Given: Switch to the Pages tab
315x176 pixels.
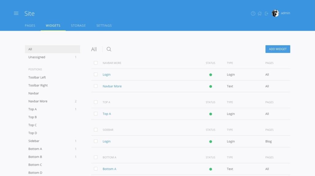Looking at the screenshot, I should [30, 25].
